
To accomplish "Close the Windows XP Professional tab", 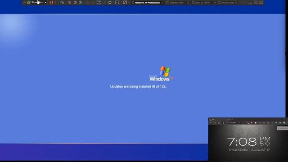I will pos(162,3).
